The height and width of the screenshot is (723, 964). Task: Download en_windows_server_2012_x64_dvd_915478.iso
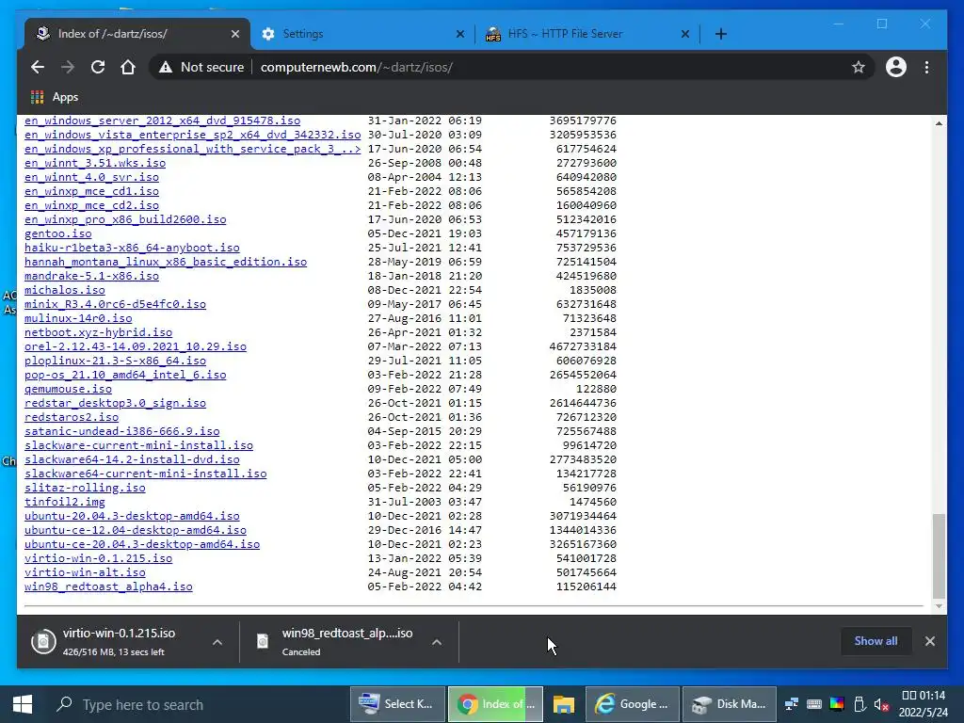tap(162, 120)
